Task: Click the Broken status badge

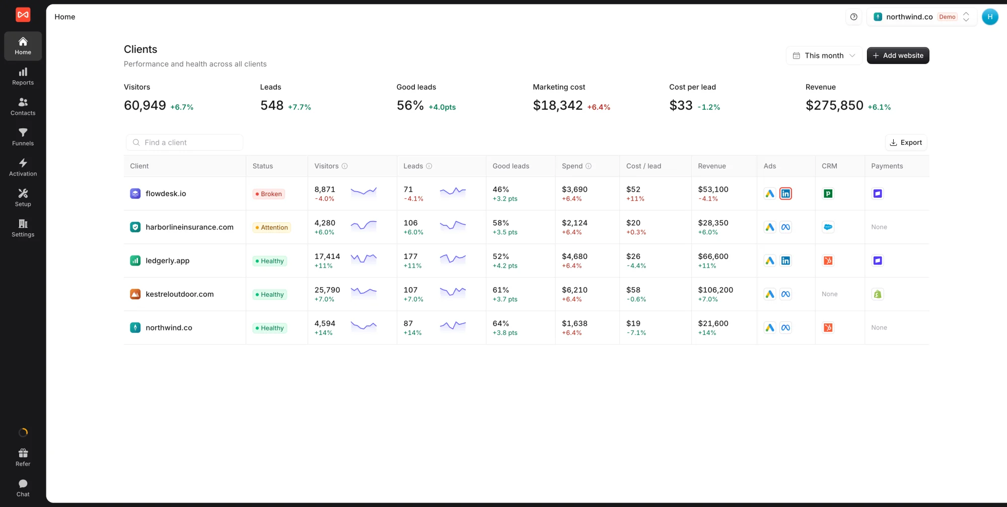Action: click(269, 194)
